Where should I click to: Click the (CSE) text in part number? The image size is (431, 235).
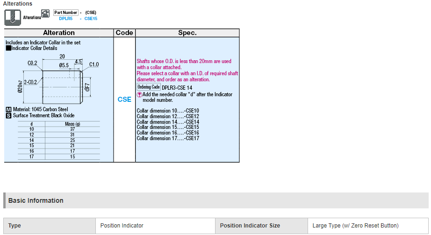click(91, 13)
